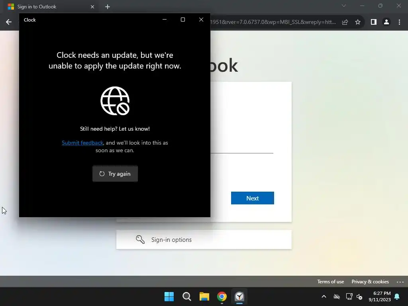Close the Clock window
This screenshot has height=306, width=408.
click(201, 20)
